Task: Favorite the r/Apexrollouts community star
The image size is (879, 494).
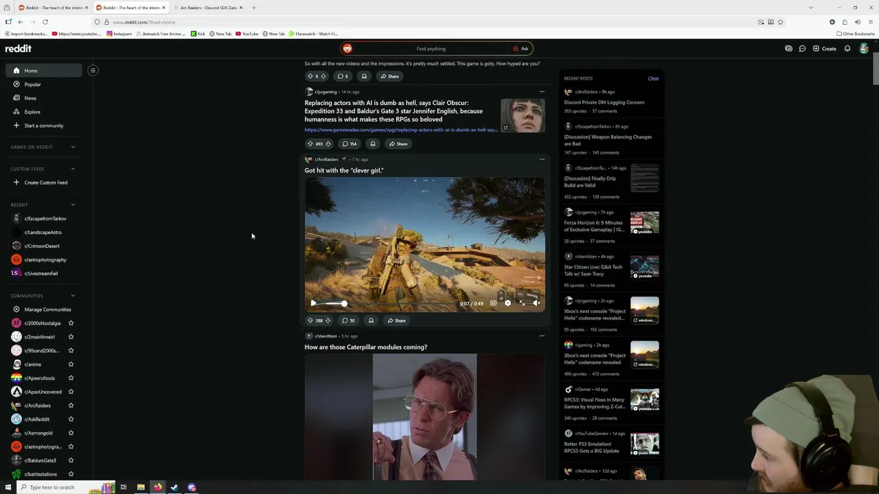Action: (71, 378)
